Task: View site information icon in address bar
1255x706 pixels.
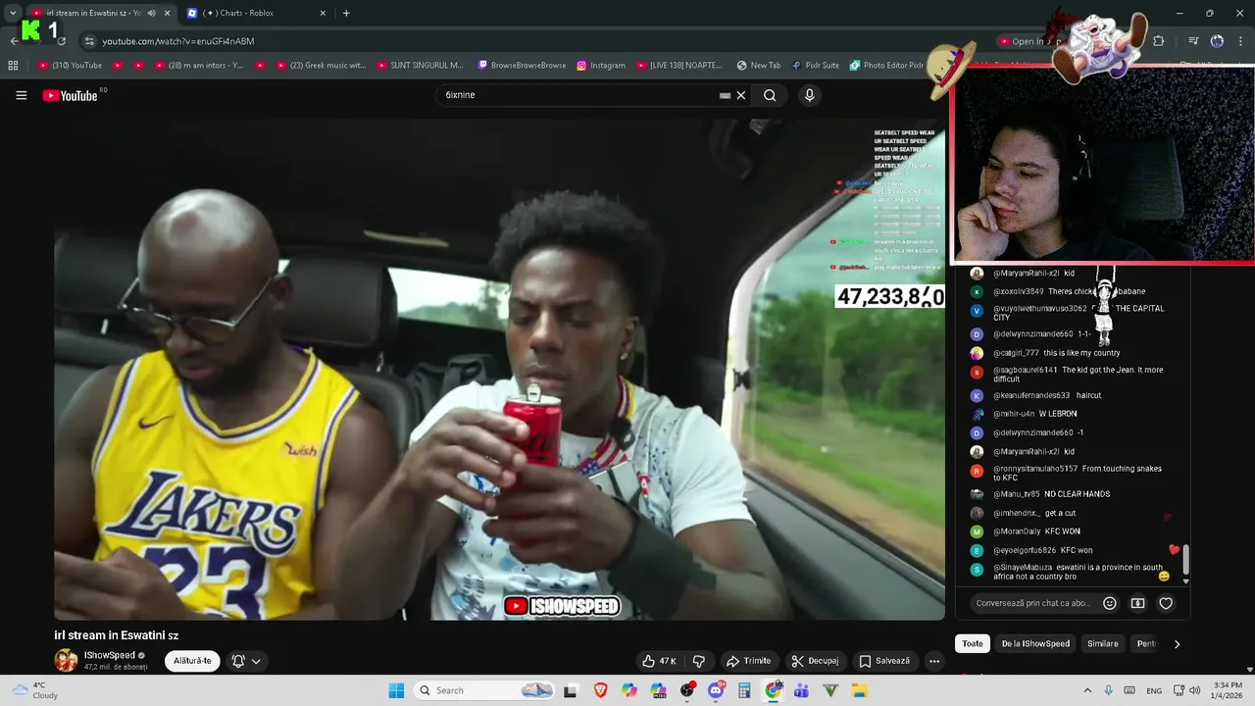Action: click(89, 41)
